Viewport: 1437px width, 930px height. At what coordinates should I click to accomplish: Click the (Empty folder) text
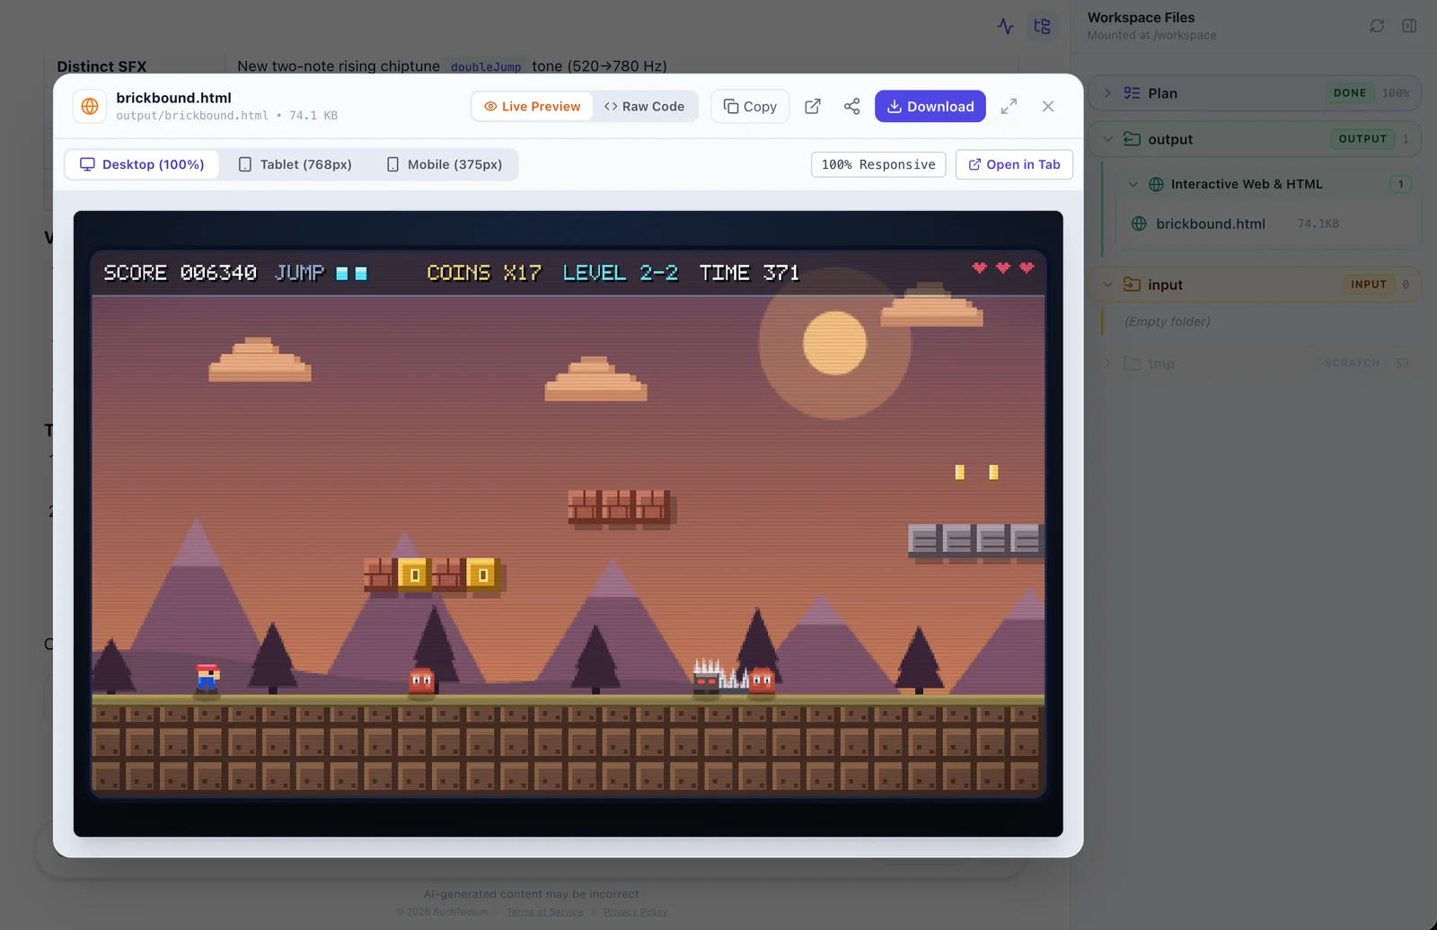pos(1168,321)
